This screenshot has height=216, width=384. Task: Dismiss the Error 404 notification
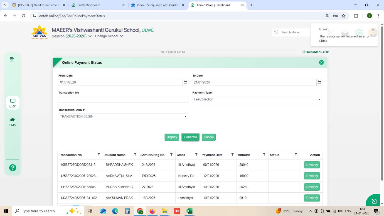pyautogui.click(x=373, y=30)
